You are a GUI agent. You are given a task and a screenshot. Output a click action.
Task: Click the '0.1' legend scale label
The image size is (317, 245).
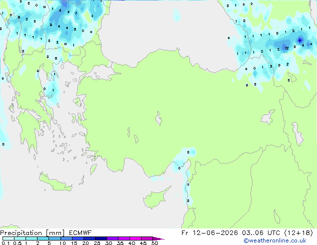coord(5,243)
